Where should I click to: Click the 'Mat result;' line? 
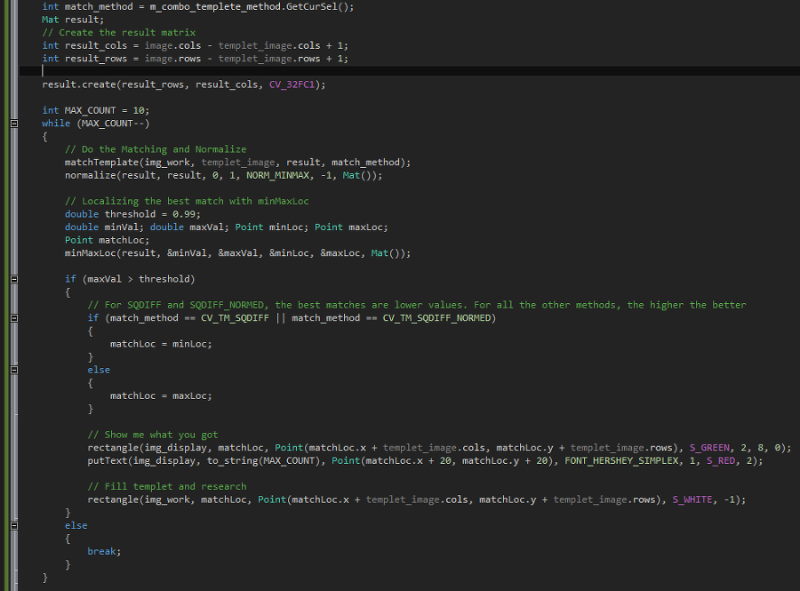pyautogui.click(x=73, y=20)
